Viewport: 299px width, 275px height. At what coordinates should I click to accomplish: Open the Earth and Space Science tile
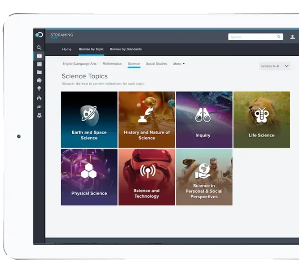(x=89, y=120)
